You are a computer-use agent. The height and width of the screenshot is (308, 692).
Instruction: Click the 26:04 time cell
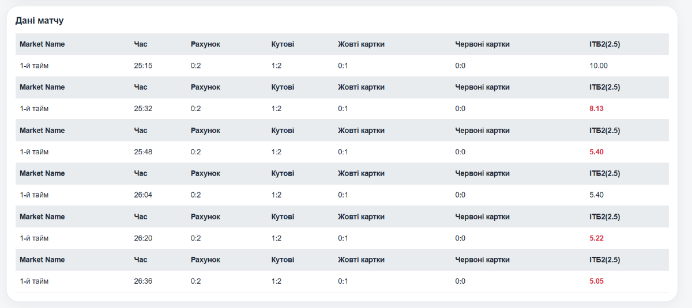click(x=143, y=195)
